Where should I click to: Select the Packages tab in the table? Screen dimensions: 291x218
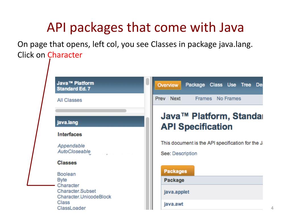pyautogui.click(x=178, y=171)
